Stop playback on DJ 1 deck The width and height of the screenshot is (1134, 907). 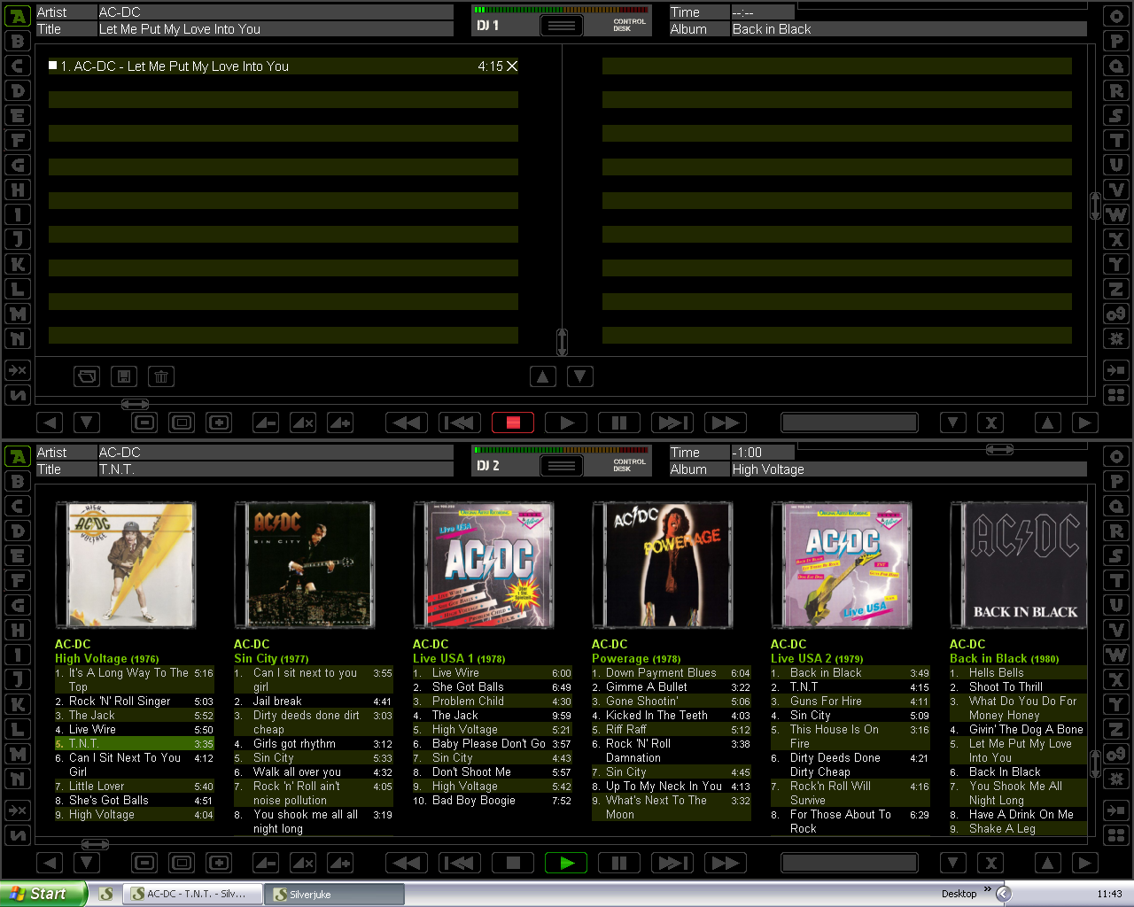512,422
